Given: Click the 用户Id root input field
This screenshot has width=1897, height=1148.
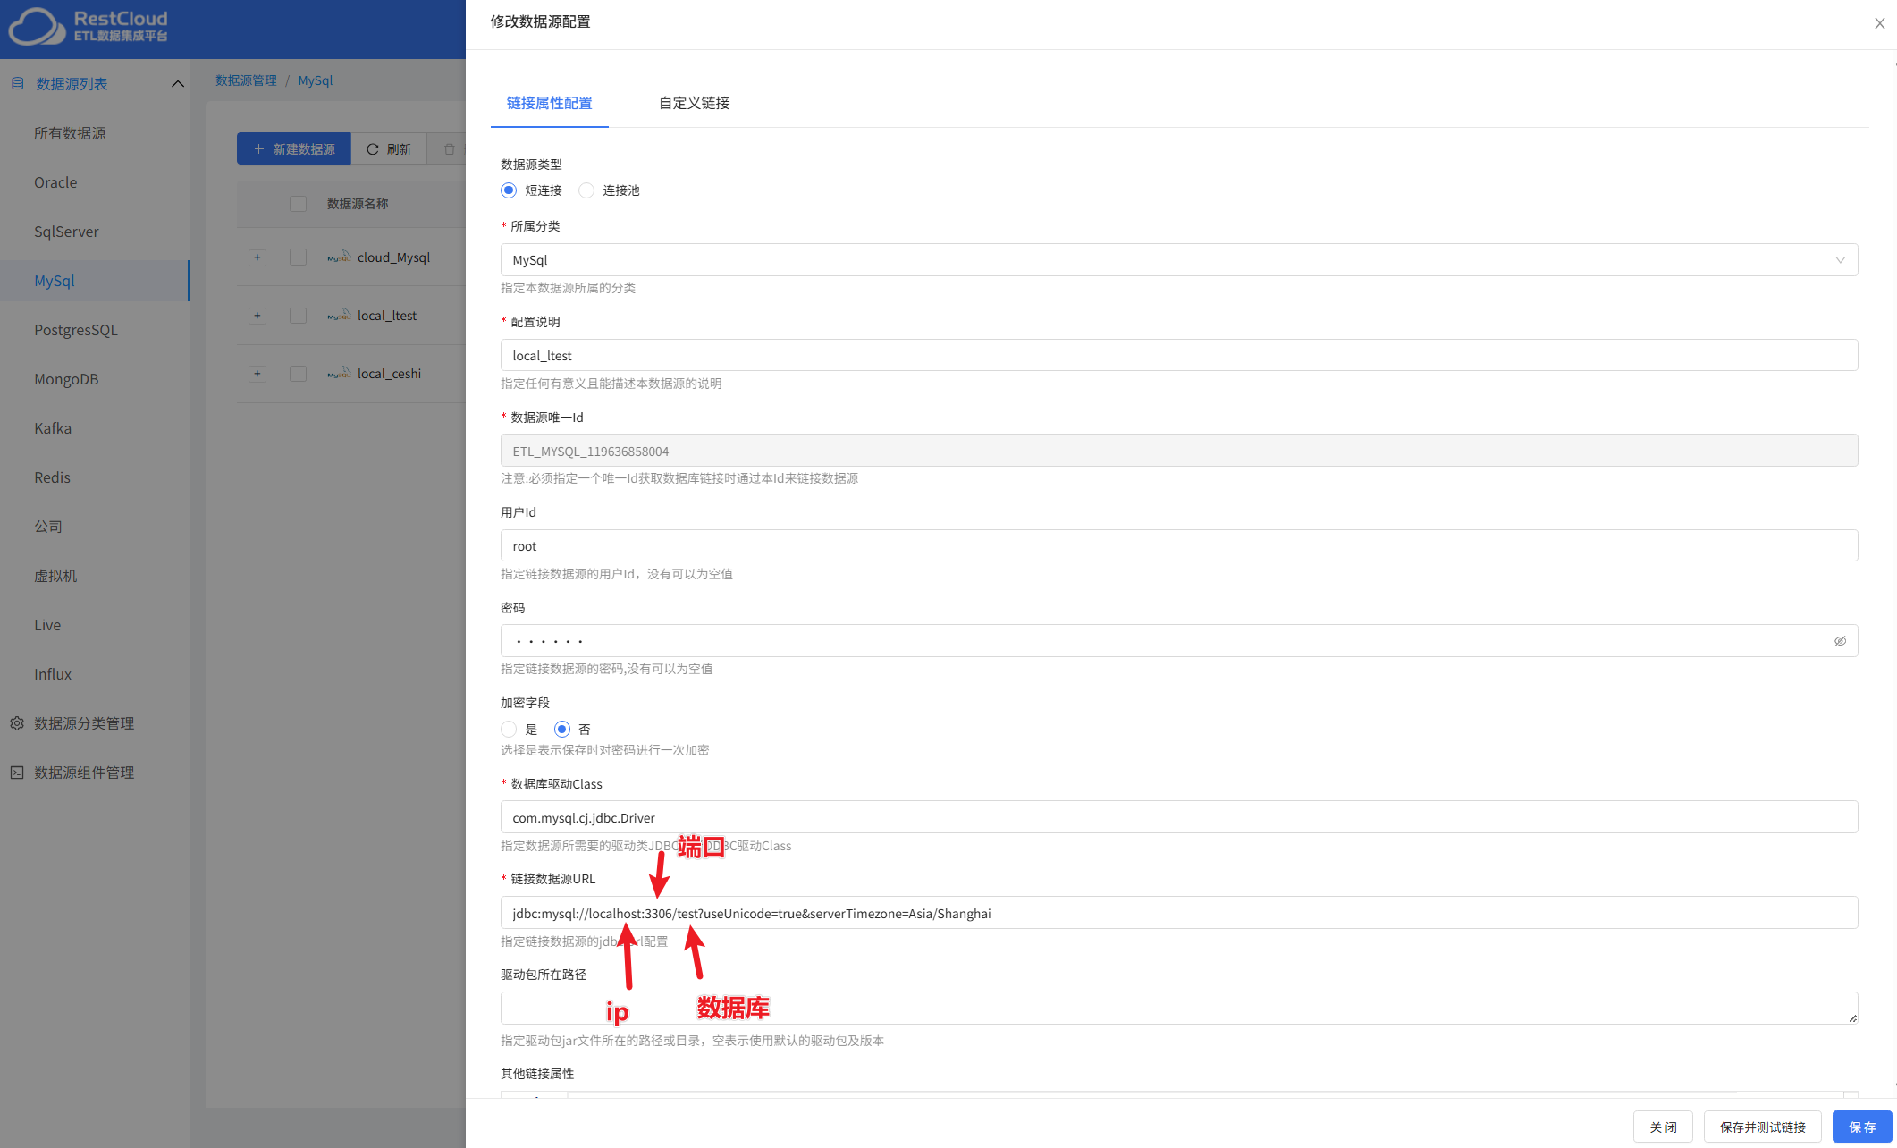Looking at the screenshot, I should coord(1179,545).
